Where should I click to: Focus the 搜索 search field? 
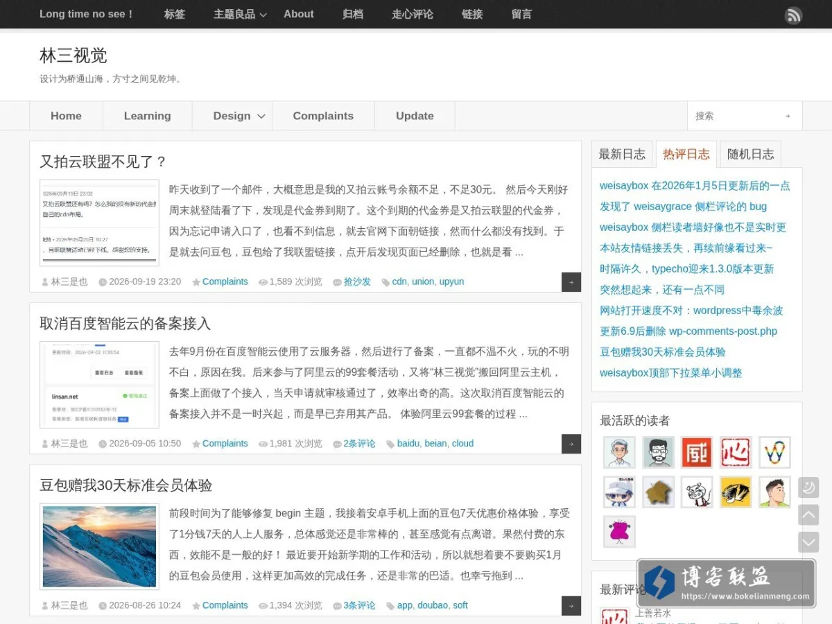pyautogui.click(x=734, y=116)
